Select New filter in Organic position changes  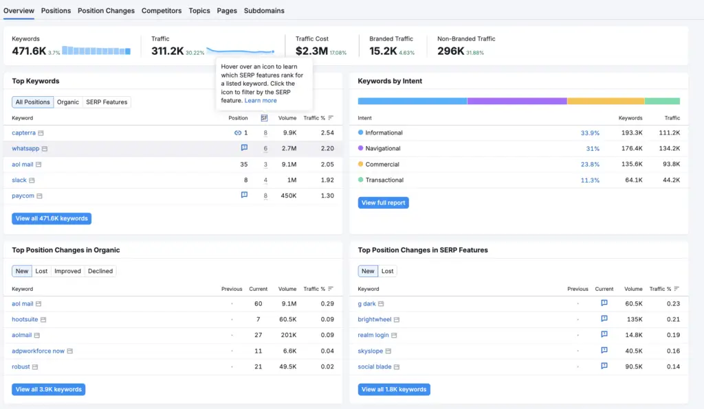tap(22, 271)
